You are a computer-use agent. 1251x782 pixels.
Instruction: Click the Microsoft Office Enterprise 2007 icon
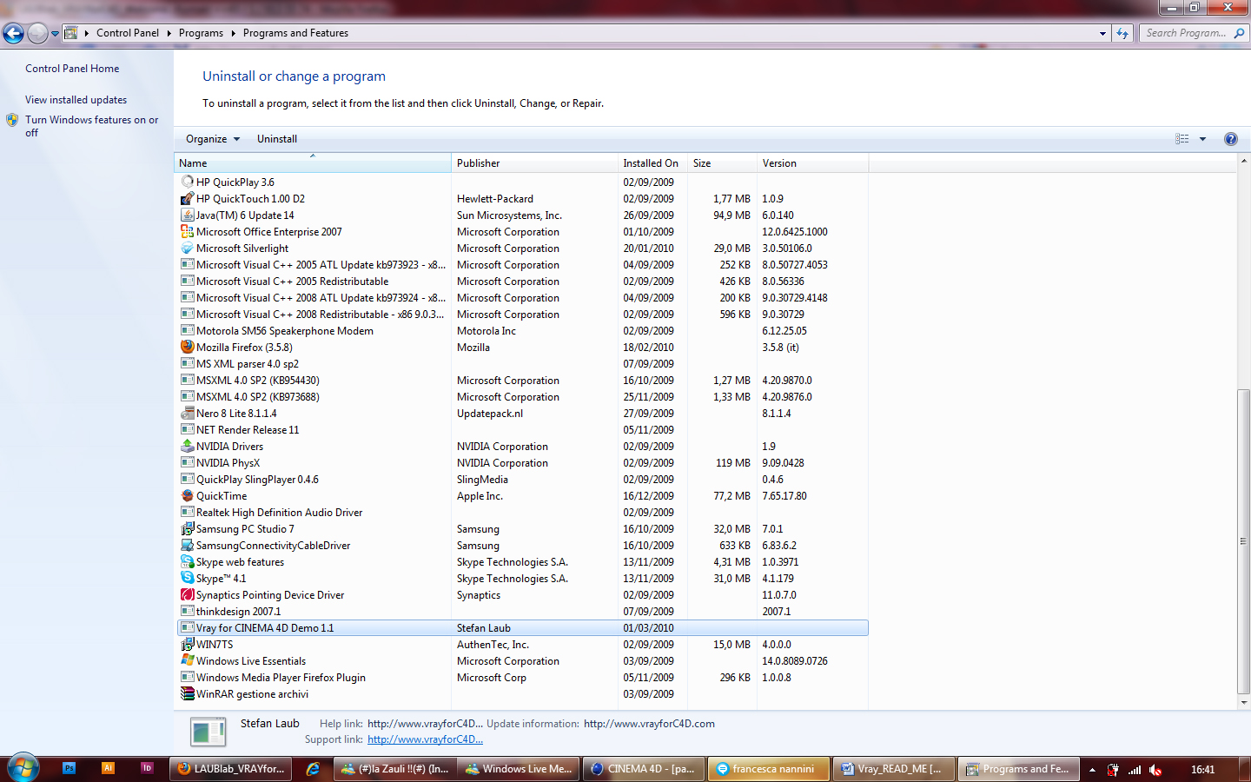point(187,231)
